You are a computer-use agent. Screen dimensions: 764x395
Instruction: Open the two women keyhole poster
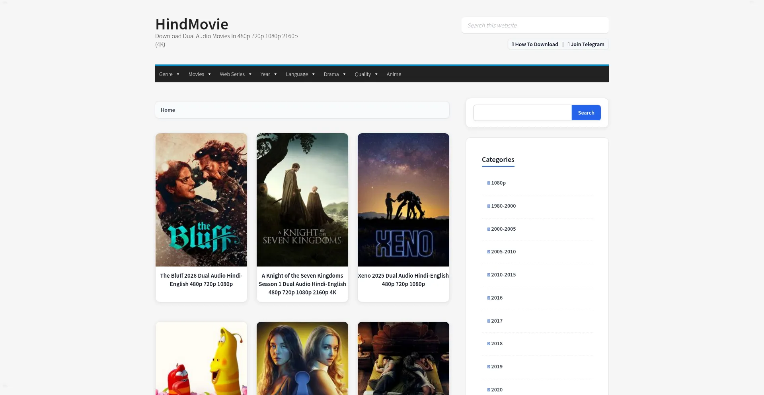[x=302, y=358]
